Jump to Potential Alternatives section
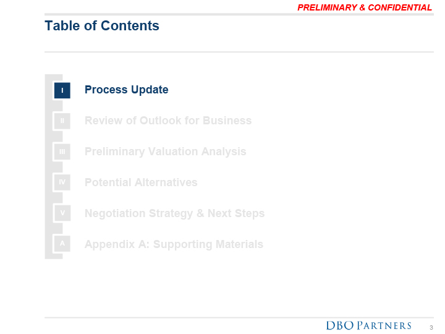The image size is (445, 334). tap(141, 182)
